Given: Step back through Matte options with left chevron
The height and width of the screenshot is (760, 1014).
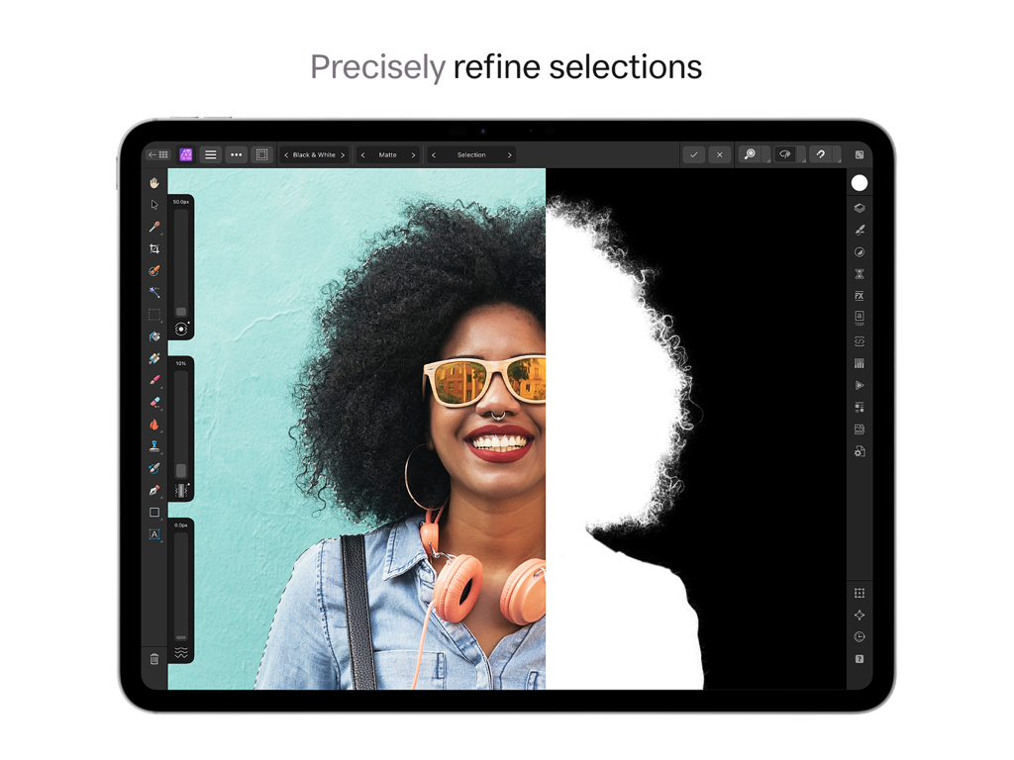Looking at the screenshot, I should pos(361,154).
